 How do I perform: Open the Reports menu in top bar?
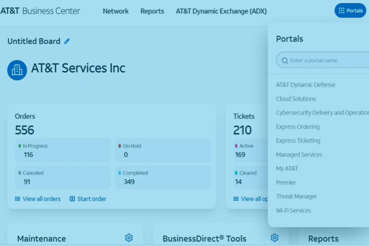pyautogui.click(x=152, y=11)
